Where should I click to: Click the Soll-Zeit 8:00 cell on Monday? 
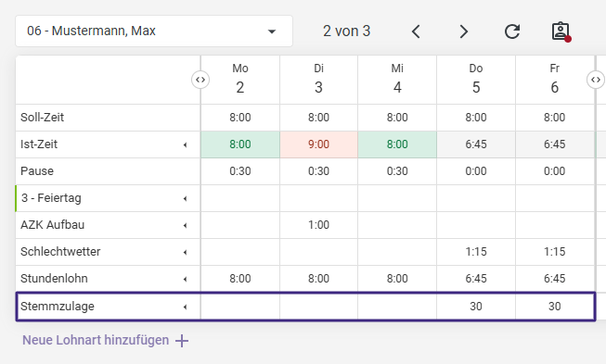(240, 118)
